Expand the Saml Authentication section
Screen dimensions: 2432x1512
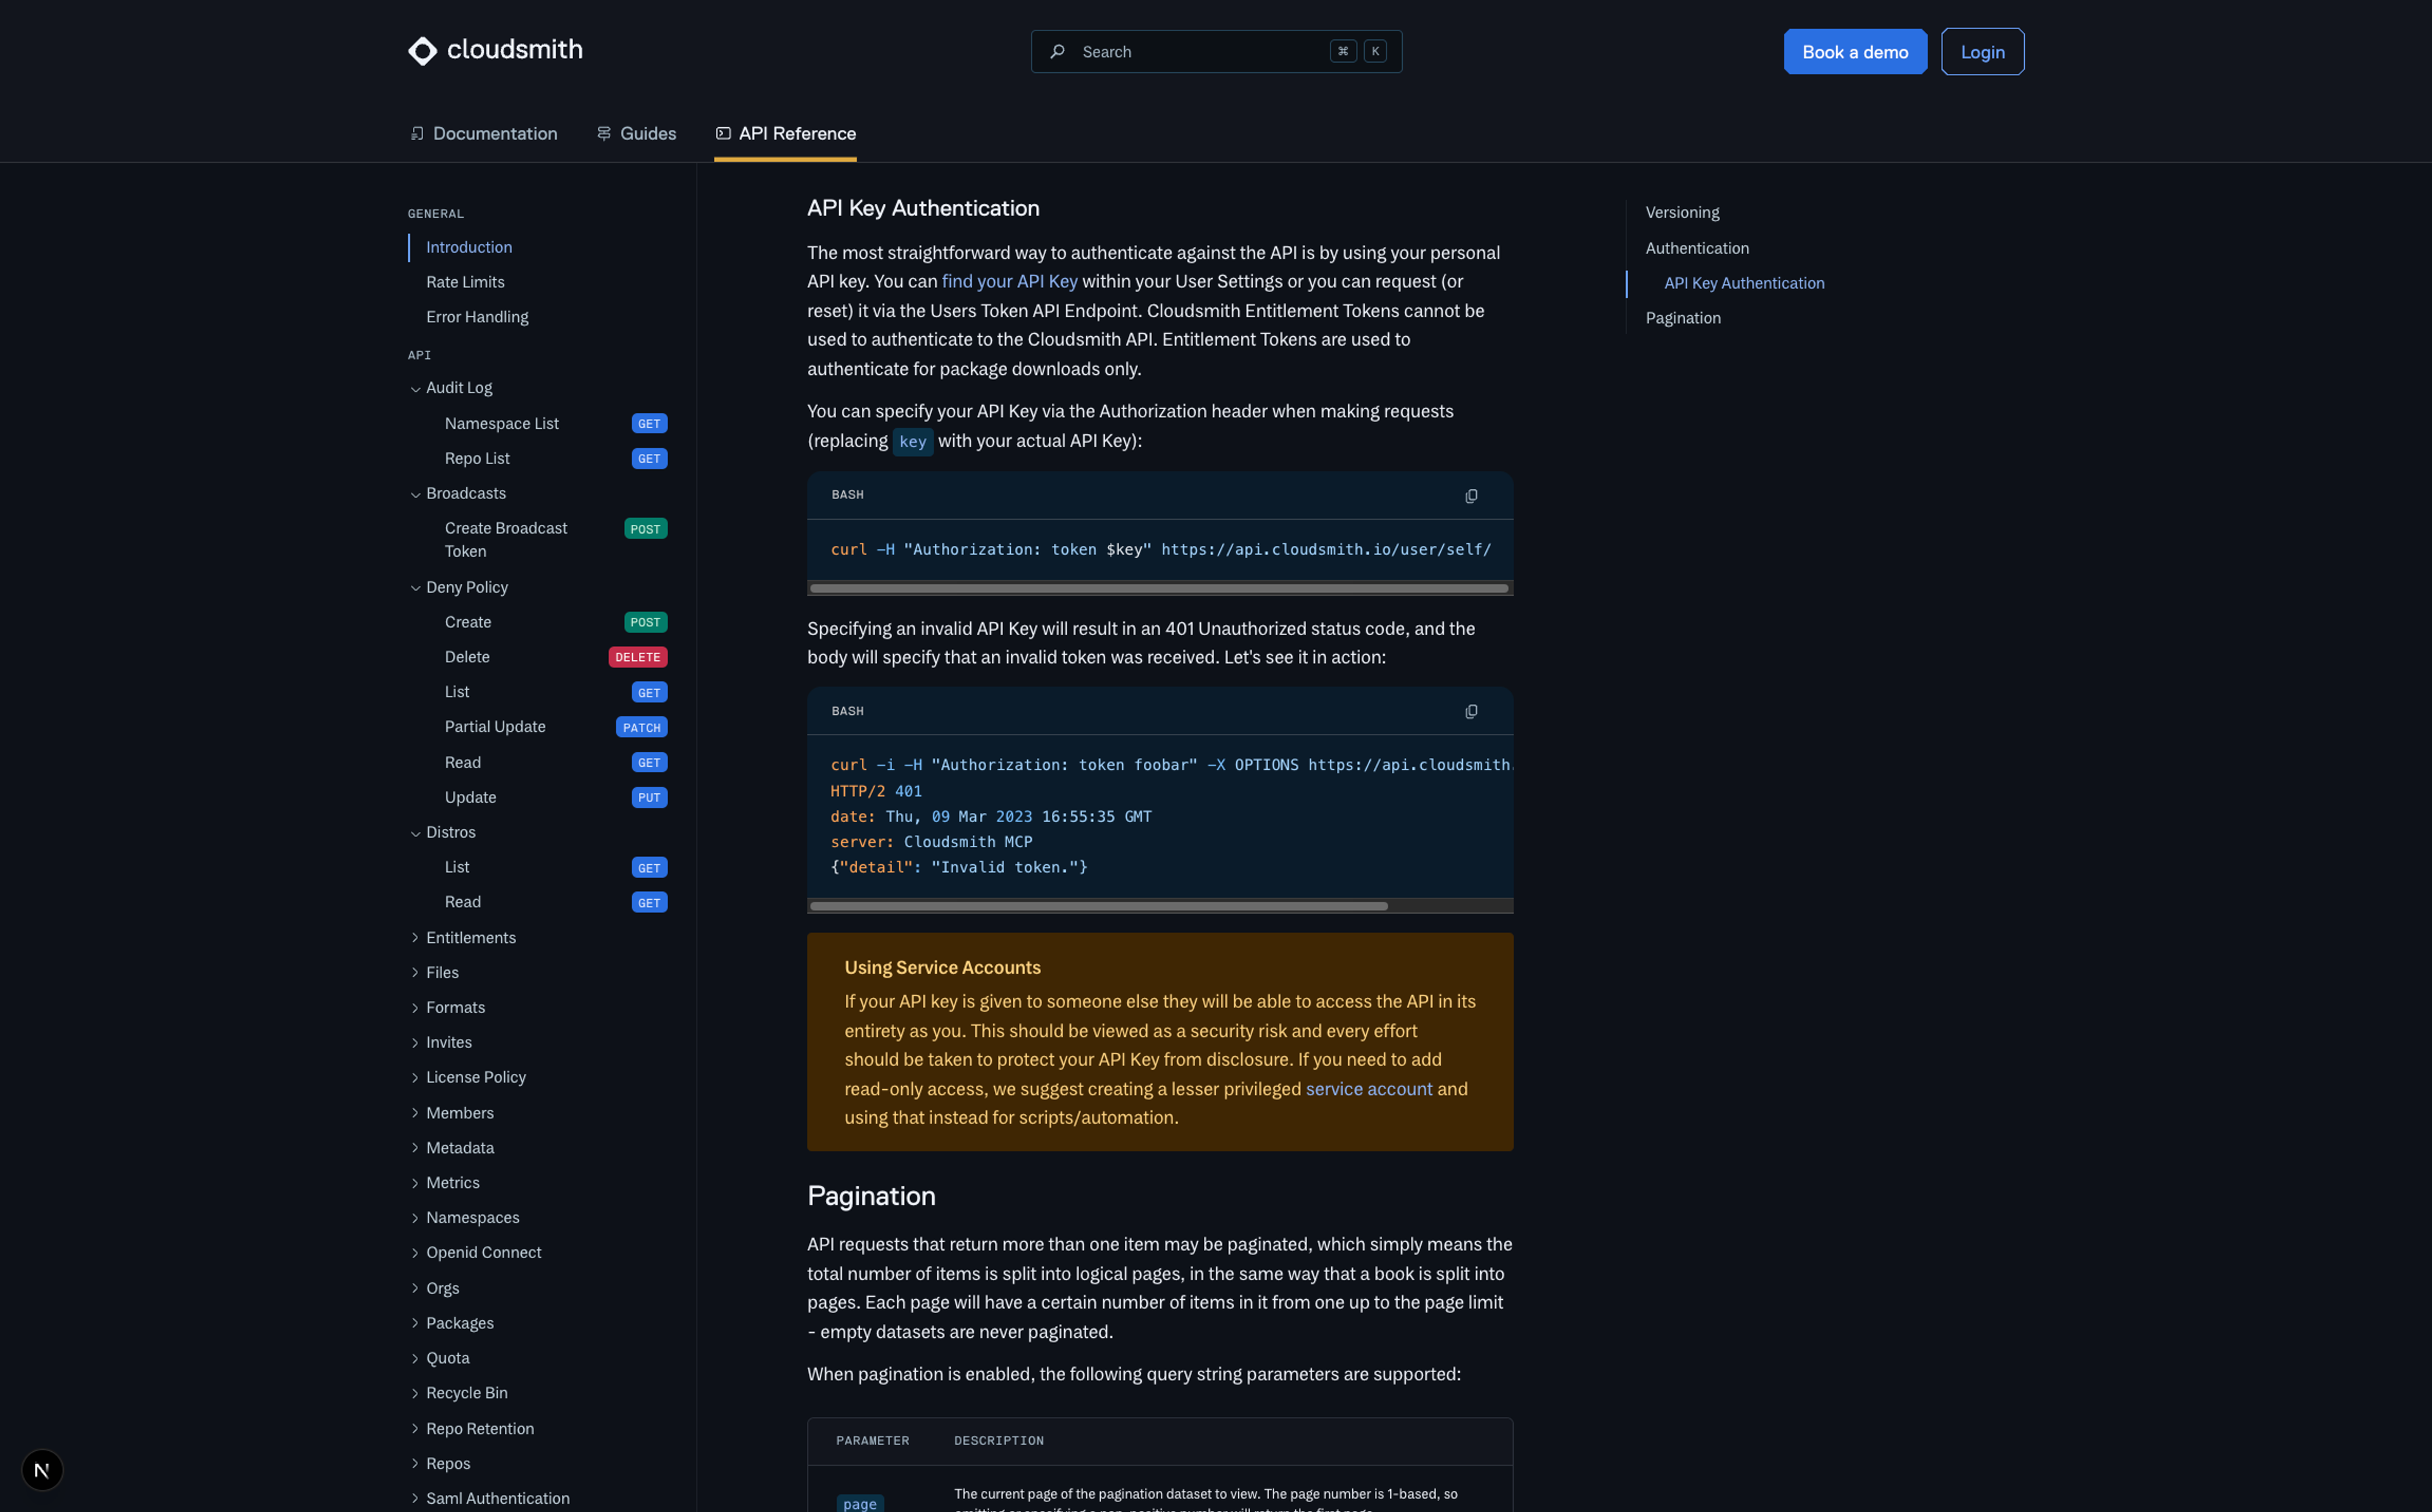tap(489, 1498)
